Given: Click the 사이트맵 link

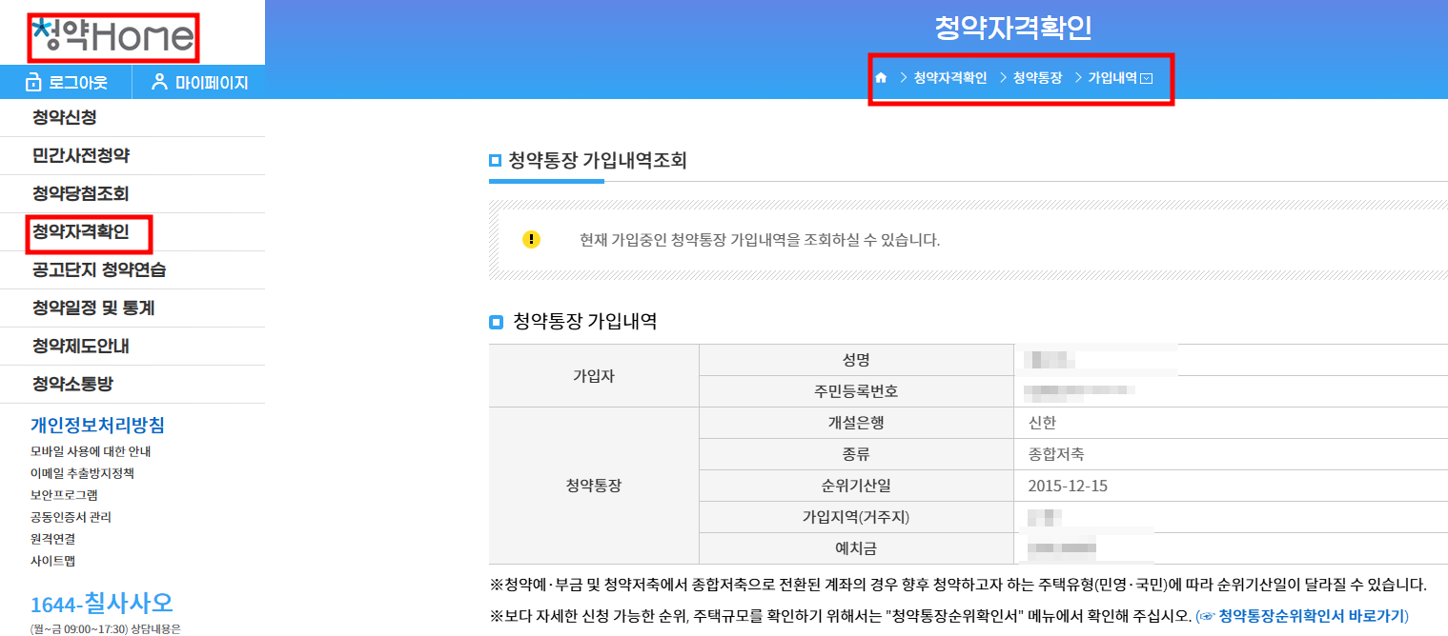Looking at the screenshot, I should (x=52, y=561).
